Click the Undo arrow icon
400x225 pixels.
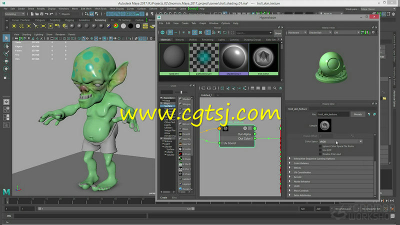click(46, 14)
